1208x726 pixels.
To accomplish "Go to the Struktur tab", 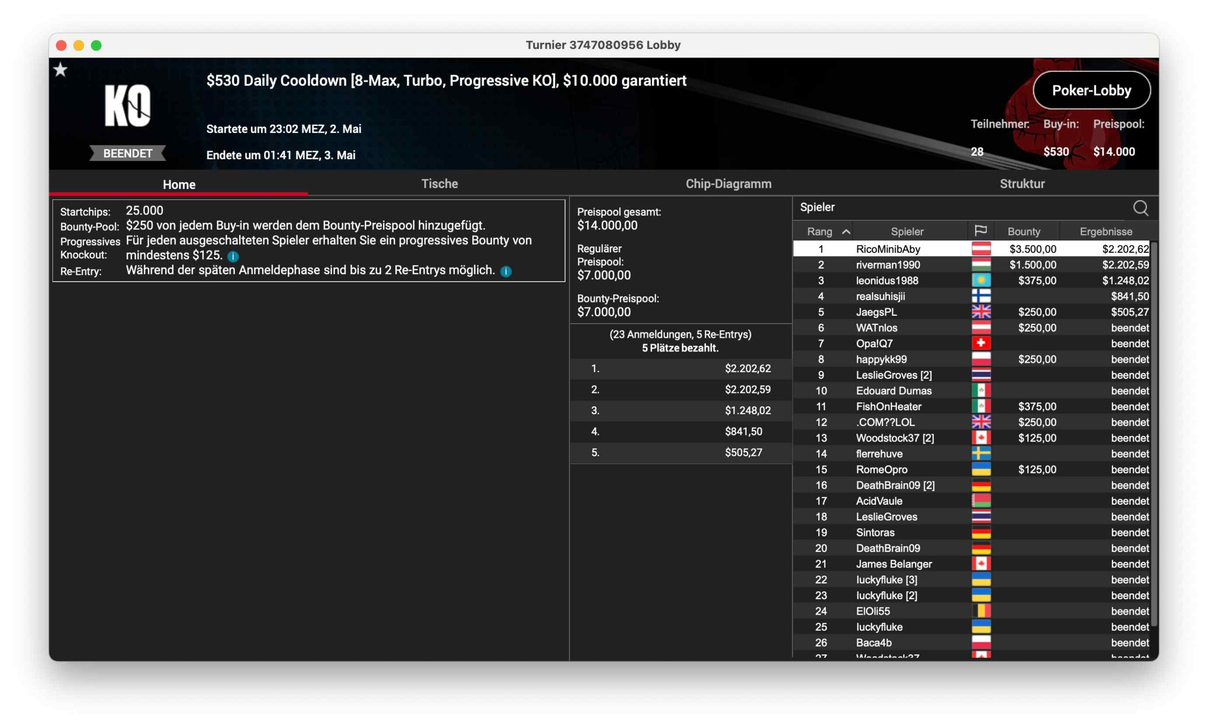I will (1022, 184).
